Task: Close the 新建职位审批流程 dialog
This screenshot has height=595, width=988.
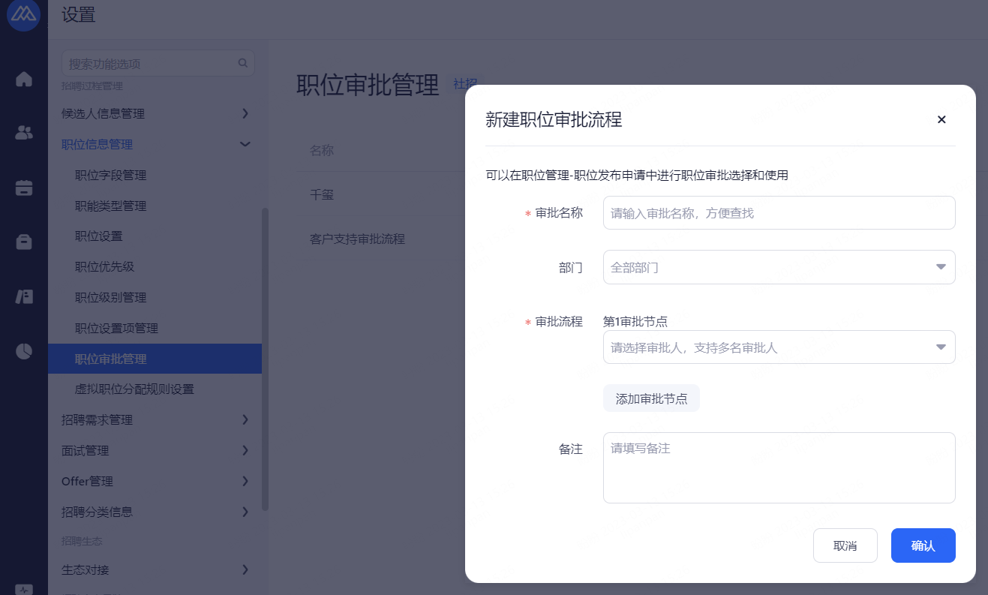Action: pyautogui.click(x=941, y=119)
